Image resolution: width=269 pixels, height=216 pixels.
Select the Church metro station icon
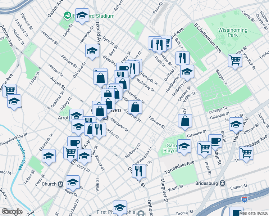pos(60,184)
